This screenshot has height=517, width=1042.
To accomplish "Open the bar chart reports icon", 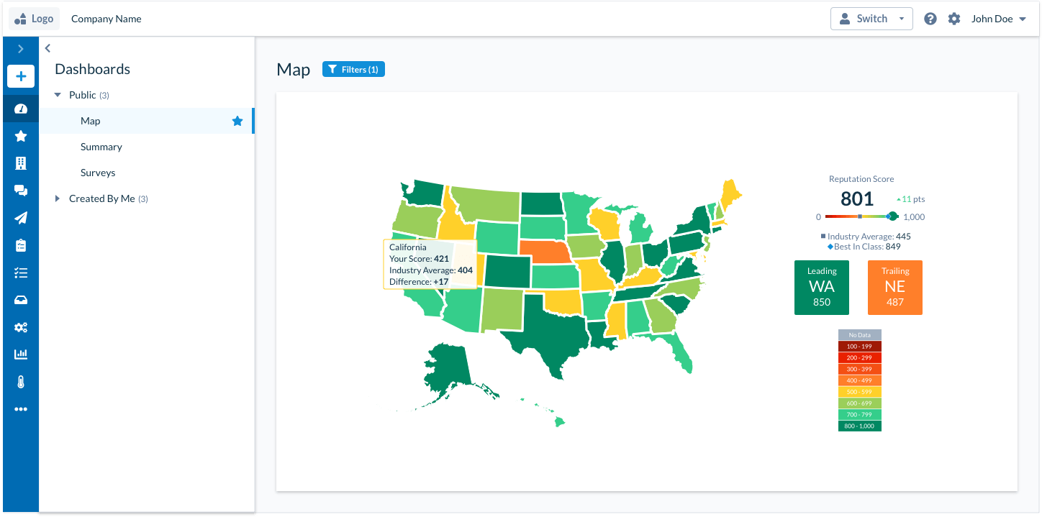I will pos(21,354).
